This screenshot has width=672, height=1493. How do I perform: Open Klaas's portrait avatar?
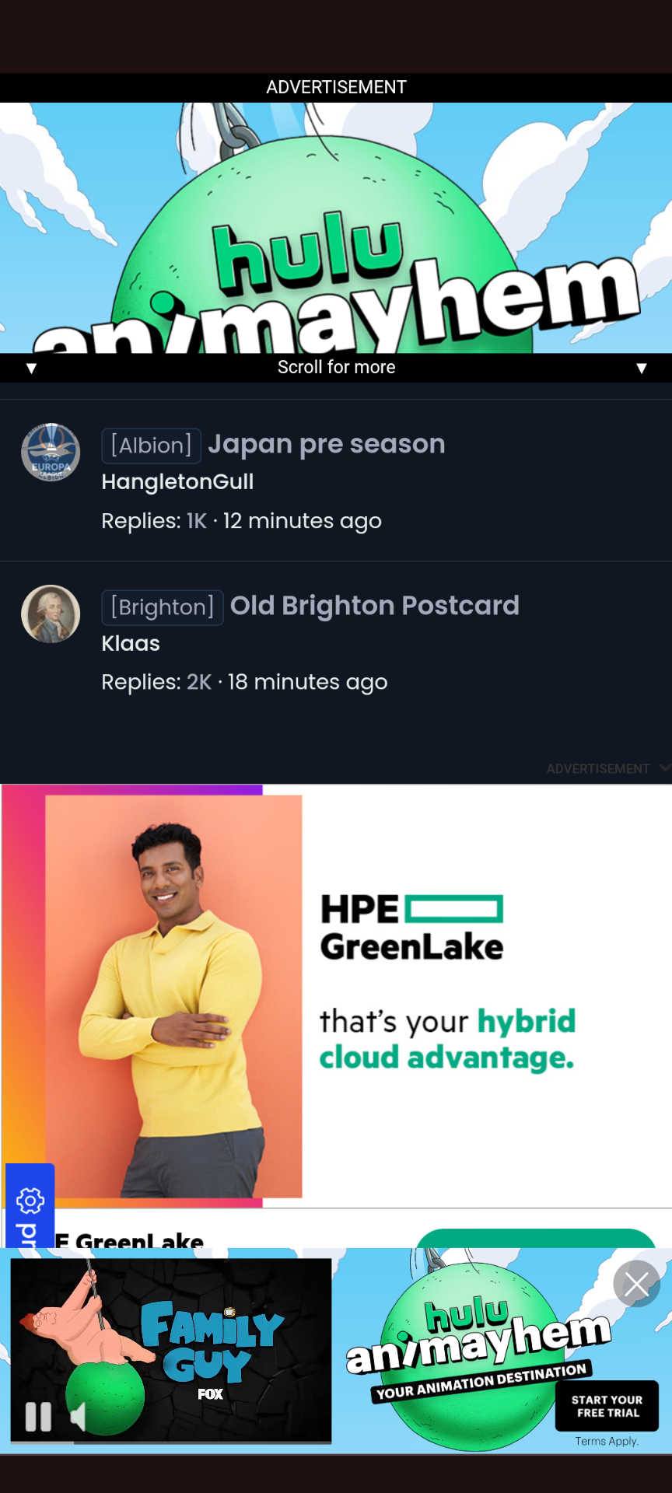51,614
